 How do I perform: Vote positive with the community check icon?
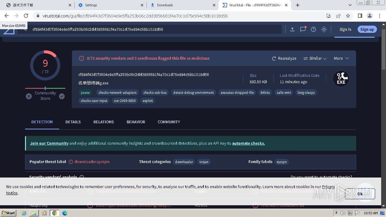62,96
